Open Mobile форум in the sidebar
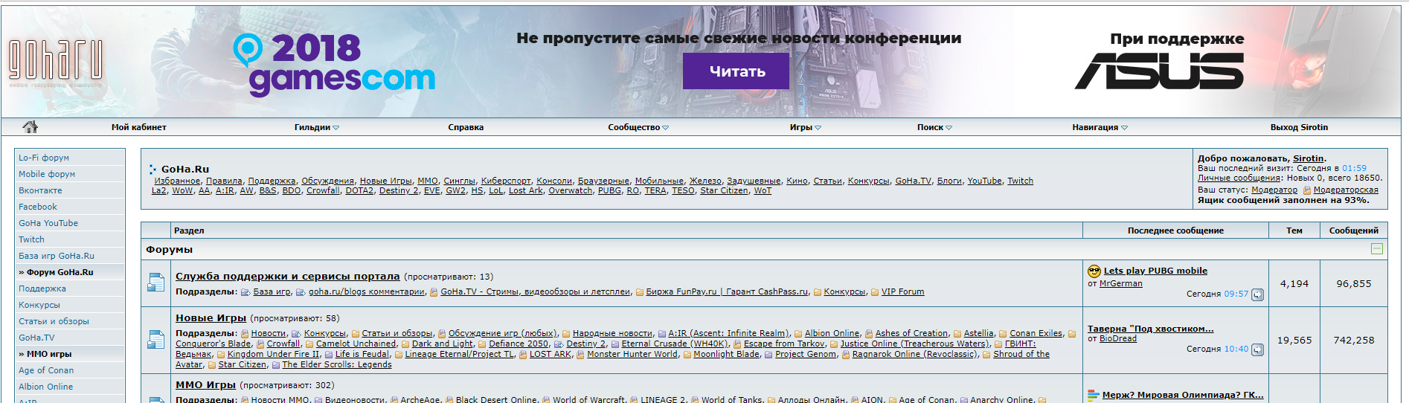The width and height of the screenshot is (1409, 403). 47,174
